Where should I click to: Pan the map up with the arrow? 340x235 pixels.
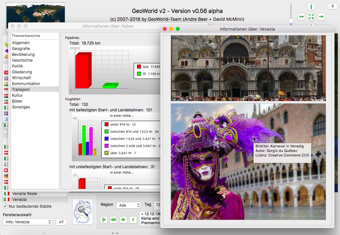(311, 7)
